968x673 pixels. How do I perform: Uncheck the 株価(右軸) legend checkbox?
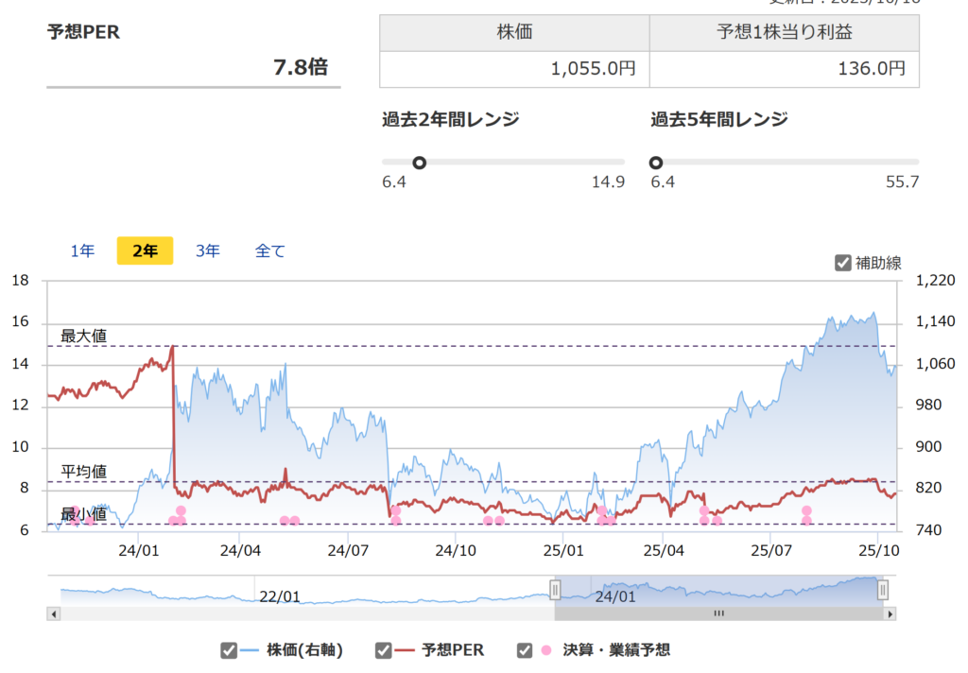point(228,650)
